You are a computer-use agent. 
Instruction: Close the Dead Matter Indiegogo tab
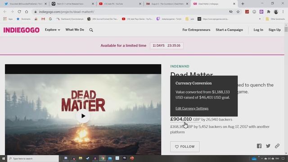[x=234, y=4]
